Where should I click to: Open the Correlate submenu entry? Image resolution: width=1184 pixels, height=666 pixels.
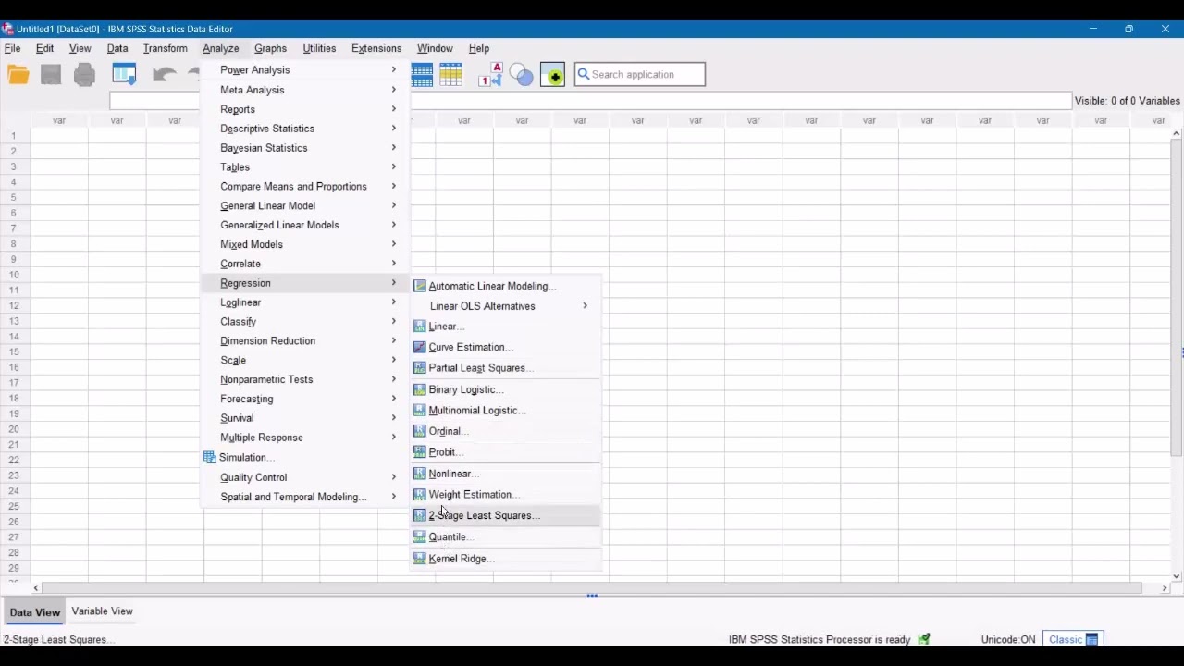coord(306,264)
